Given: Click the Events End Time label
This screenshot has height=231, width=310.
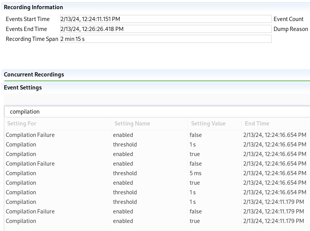Looking at the screenshot, I should pos(26,29).
